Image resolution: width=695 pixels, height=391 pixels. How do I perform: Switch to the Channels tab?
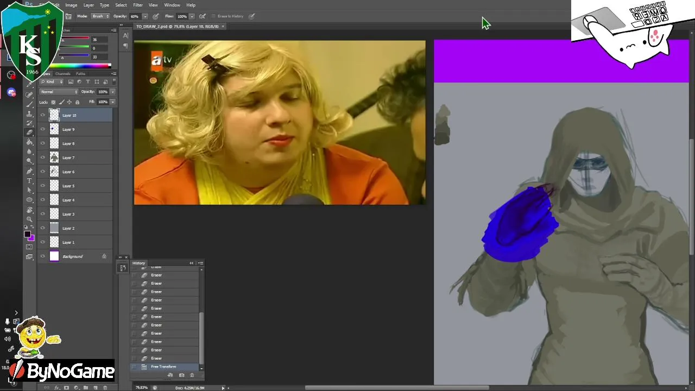pos(62,74)
